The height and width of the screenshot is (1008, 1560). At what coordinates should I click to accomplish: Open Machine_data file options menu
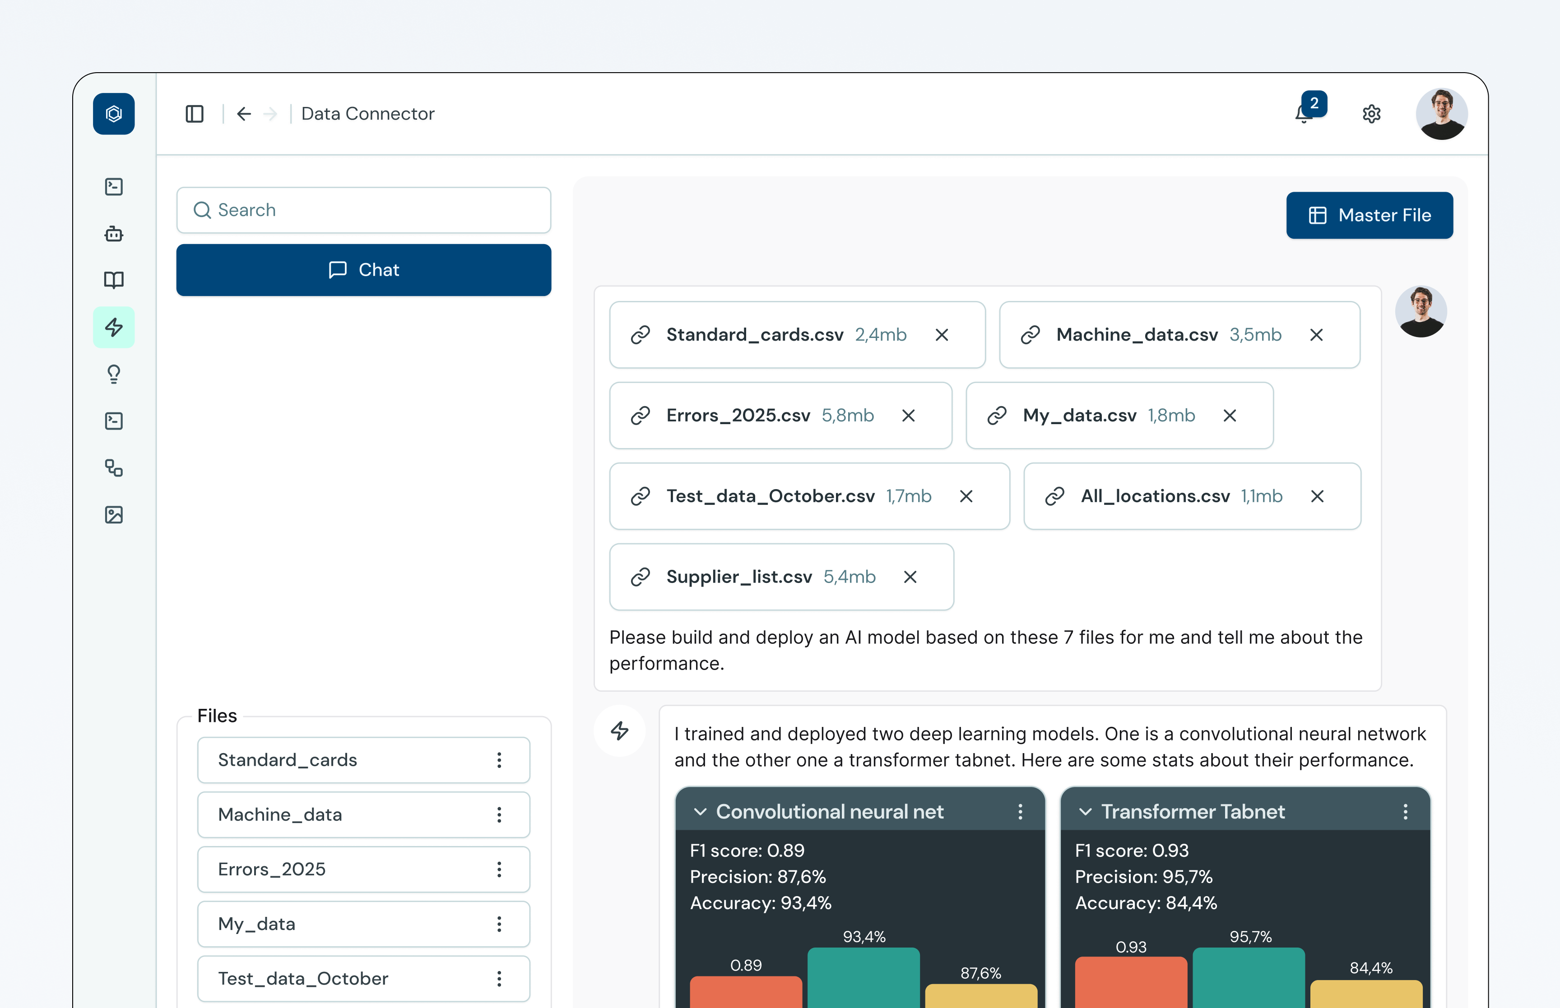(500, 814)
